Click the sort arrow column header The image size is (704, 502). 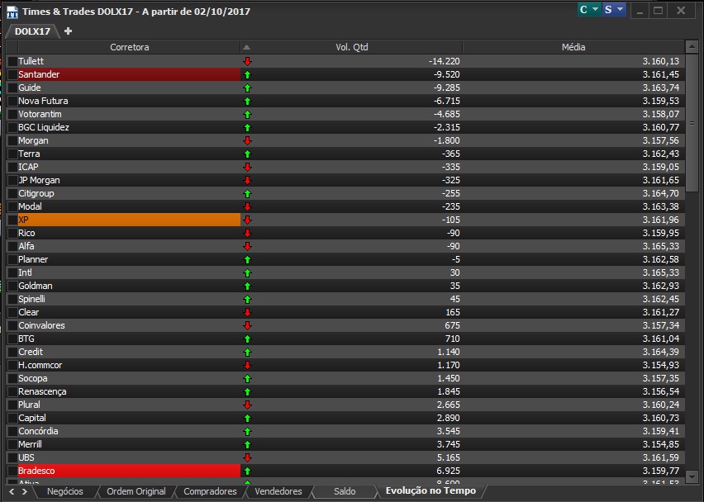point(246,47)
